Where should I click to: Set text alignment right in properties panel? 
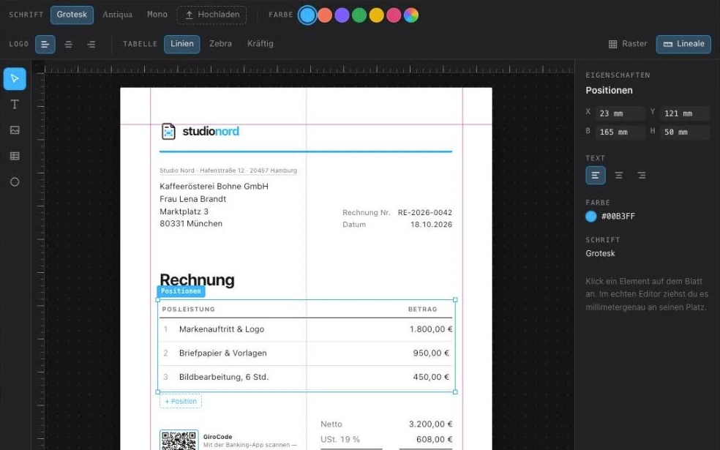[x=642, y=176]
